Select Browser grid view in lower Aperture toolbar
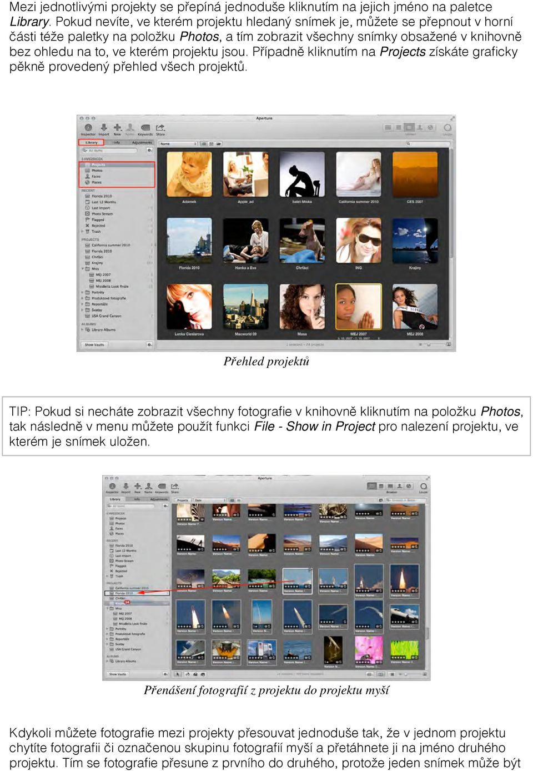 tap(371, 486)
